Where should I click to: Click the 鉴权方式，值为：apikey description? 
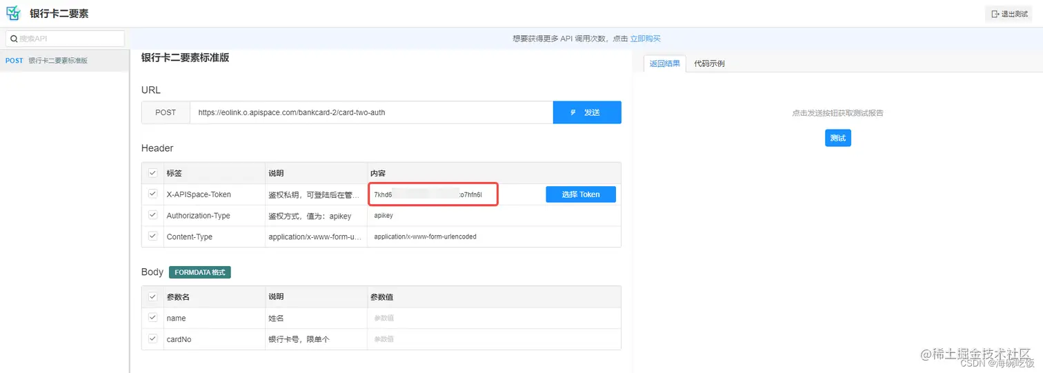click(310, 216)
